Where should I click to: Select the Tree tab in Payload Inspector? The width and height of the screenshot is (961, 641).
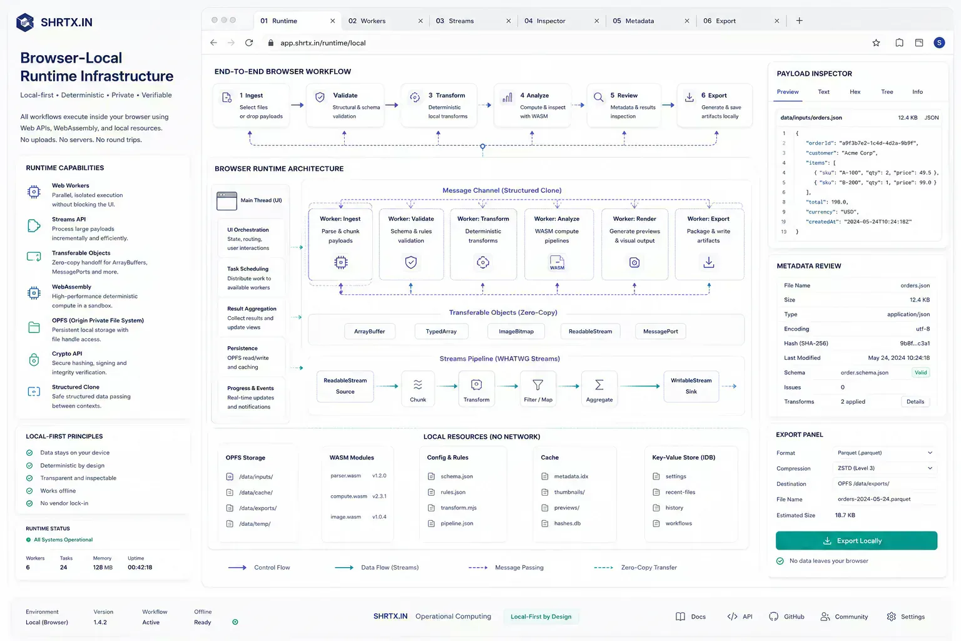coord(887,92)
